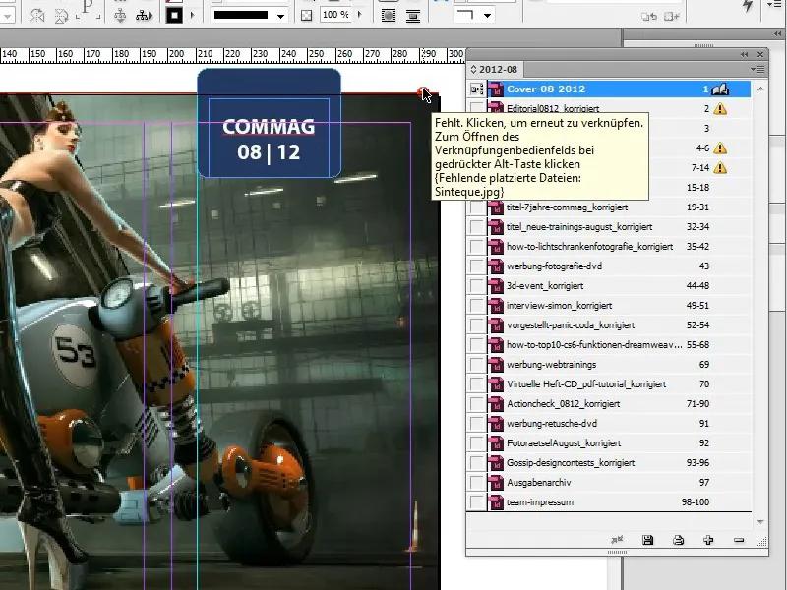Expand the fill swatch flyout arrow
Image resolution: width=787 pixels, height=590 pixels.
[x=192, y=16]
